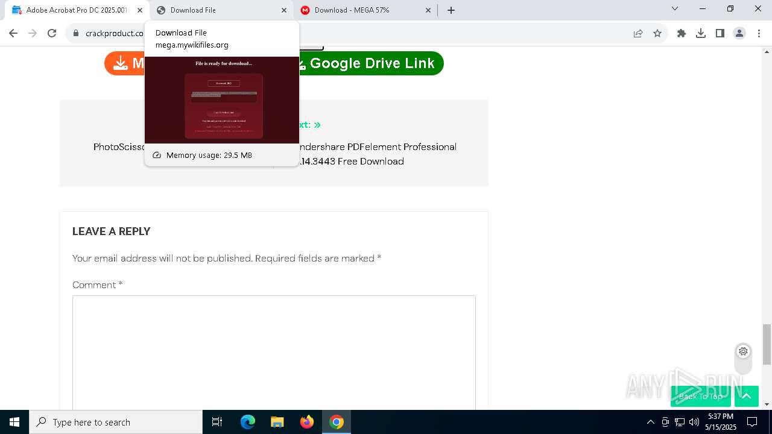Open the Extensions puzzle menu
This screenshot has width=772, height=434.
click(682, 33)
